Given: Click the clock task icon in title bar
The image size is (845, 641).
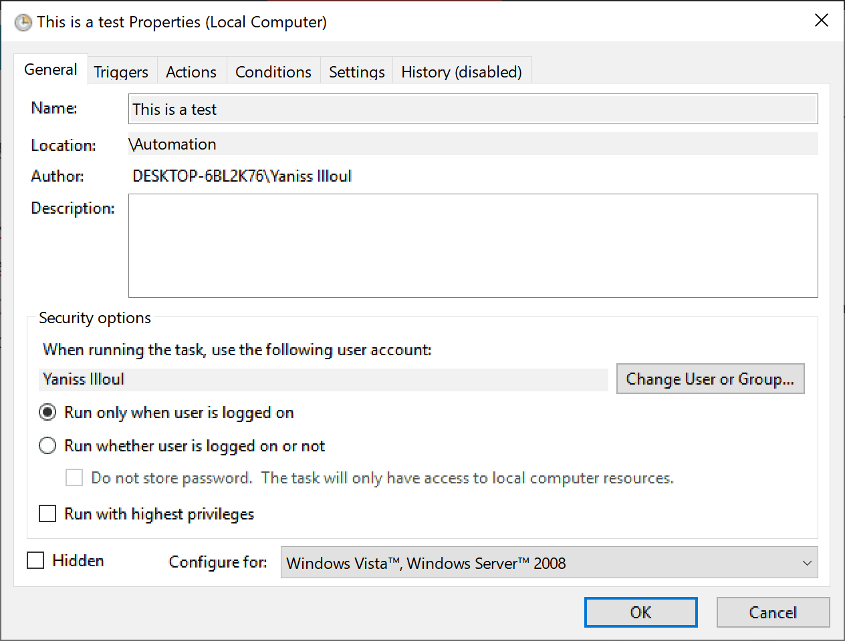Looking at the screenshot, I should click(x=23, y=23).
